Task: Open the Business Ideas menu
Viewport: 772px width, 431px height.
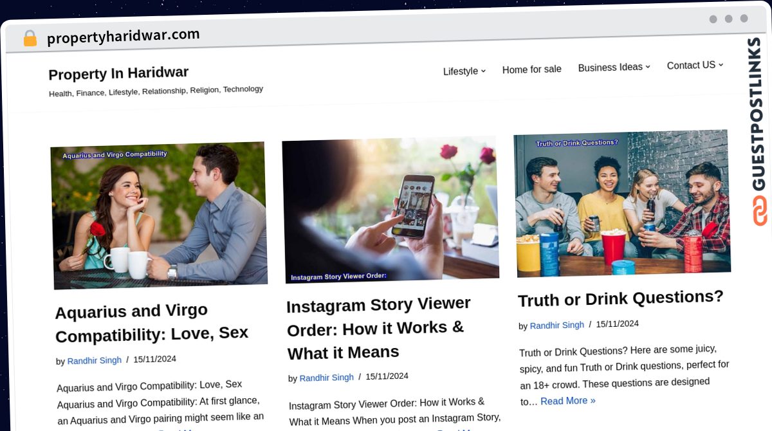Action: pos(610,67)
